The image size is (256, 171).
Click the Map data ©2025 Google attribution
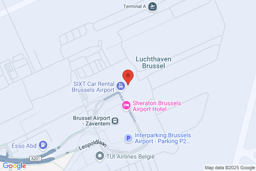[230, 168]
